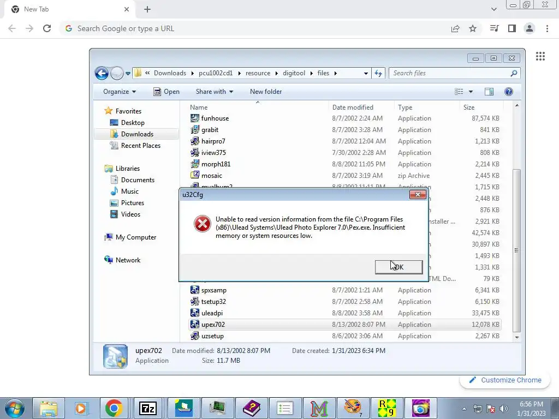
Task: Click the digitool breadcrumb segment
Action: point(294,73)
